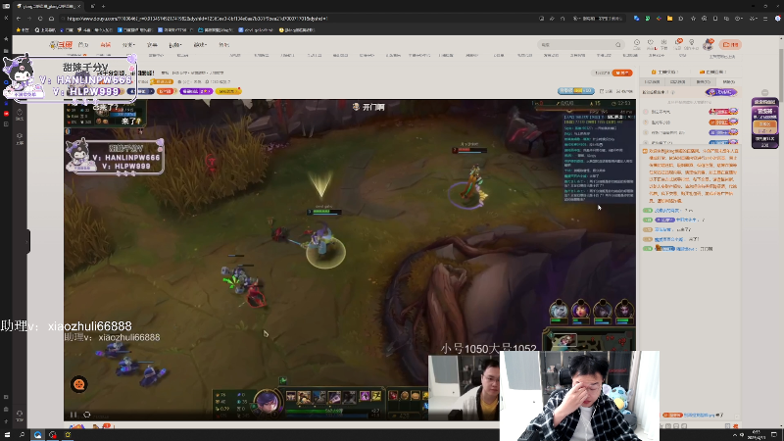Open Windows taskbar search

pos(22,435)
